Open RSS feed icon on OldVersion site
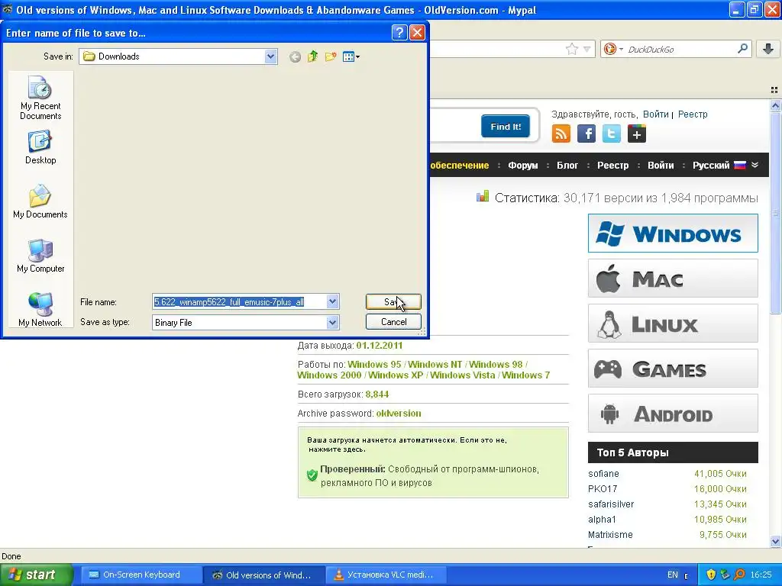 [561, 134]
